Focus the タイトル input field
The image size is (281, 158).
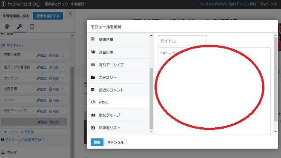pyautogui.click(x=182, y=41)
